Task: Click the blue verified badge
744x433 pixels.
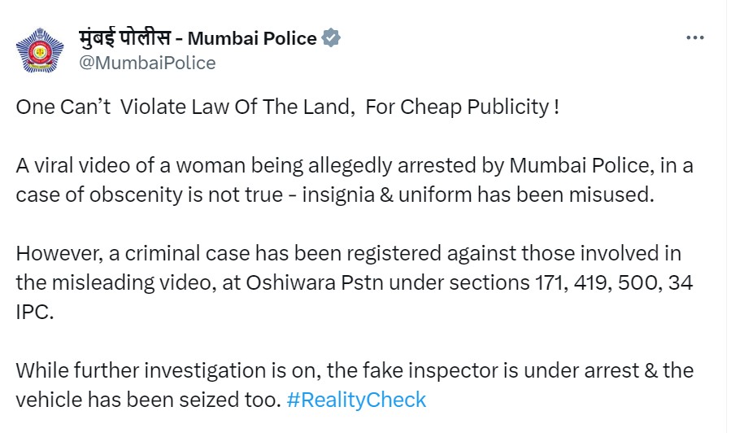Action: coord(330,37)
